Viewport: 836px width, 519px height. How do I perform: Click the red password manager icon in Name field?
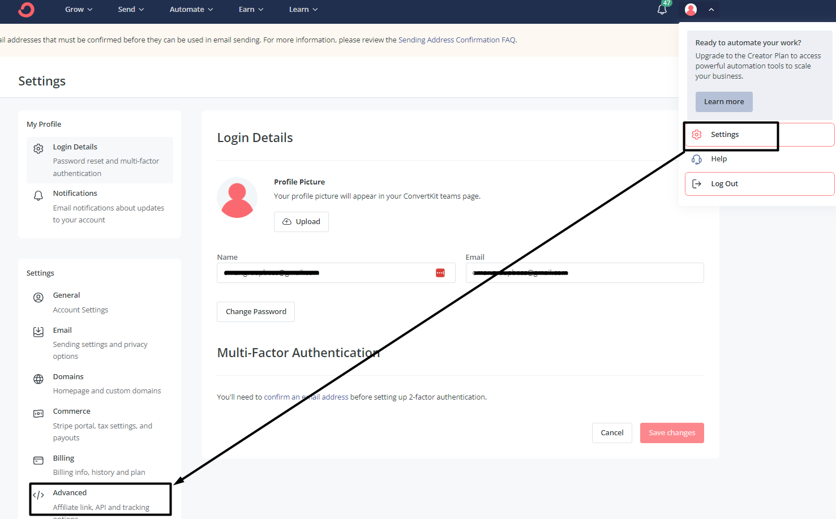(440, 273)
